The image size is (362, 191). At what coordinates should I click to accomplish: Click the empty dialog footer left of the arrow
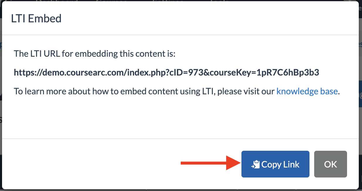click(x=91, y=164)
